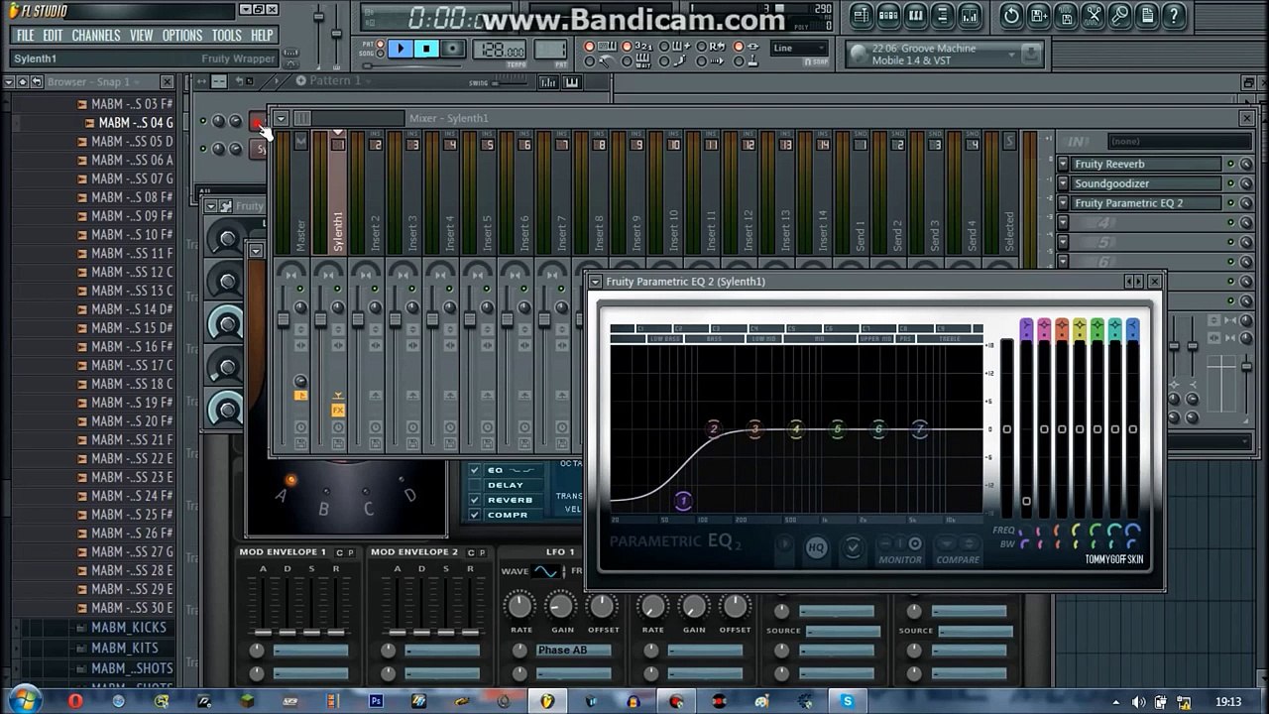
Task: Click the keyboard editor icon in step sequencer
Action: pyautogui.click(x=572, y=82)
